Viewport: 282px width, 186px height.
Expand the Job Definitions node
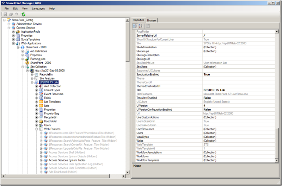coord(23,51)
